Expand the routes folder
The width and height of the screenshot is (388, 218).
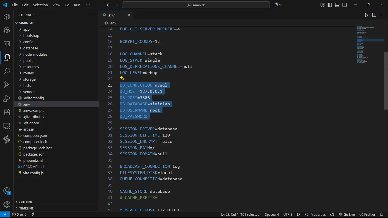[28, 73]
